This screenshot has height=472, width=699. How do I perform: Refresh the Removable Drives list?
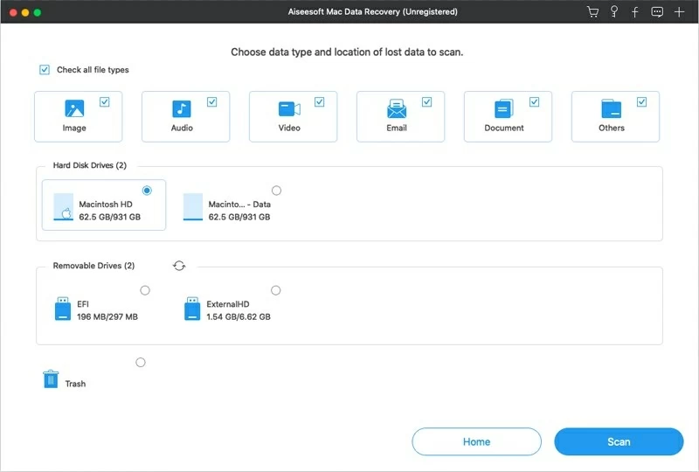tap(179, 266)
